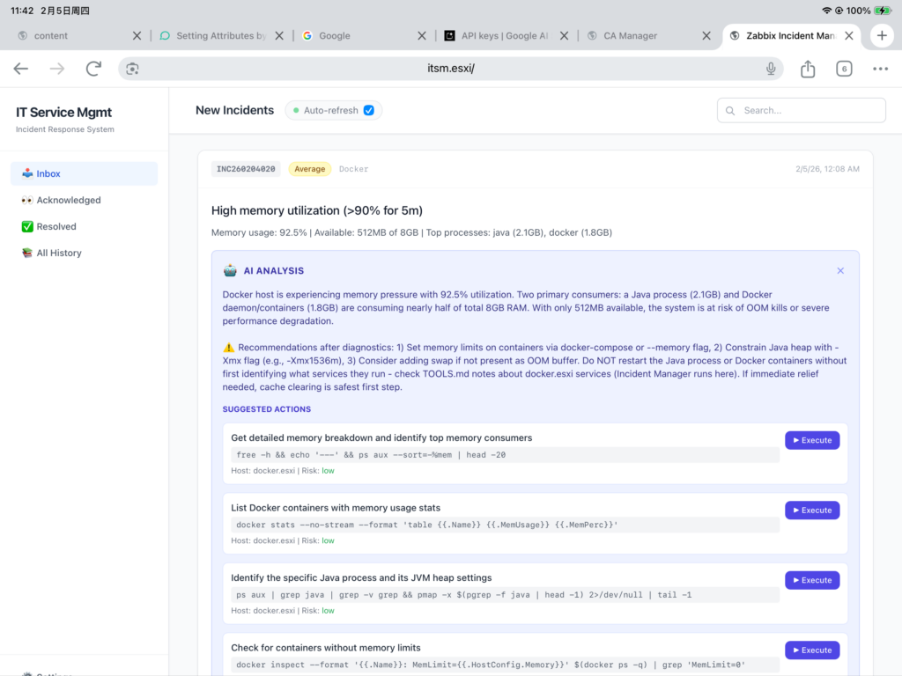Execute the Java process heap check
This screenshot has height=676, width=902.
tap(811, 580)
